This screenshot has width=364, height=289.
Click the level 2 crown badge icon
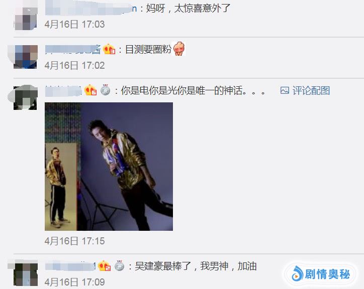click(x=104, y=266)
